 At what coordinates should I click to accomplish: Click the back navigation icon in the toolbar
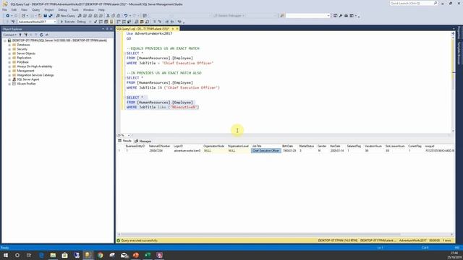[x=8, y=16]
